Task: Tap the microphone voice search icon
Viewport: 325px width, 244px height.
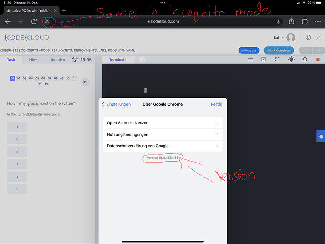Action: click(x=278, y=21)
